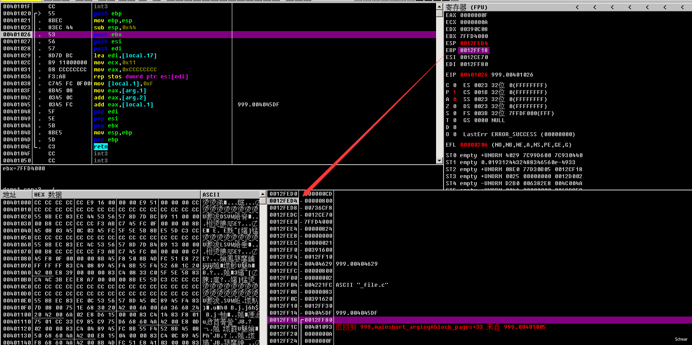
Task: Click address 0040101F in disassembly
Action: point(17,7)
